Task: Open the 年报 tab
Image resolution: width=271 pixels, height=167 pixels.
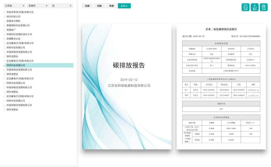Action: [112, 6]
